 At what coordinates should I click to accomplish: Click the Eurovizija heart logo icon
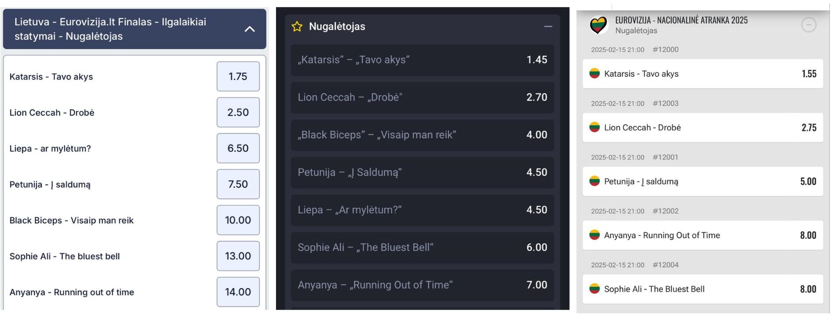[599, 25]
